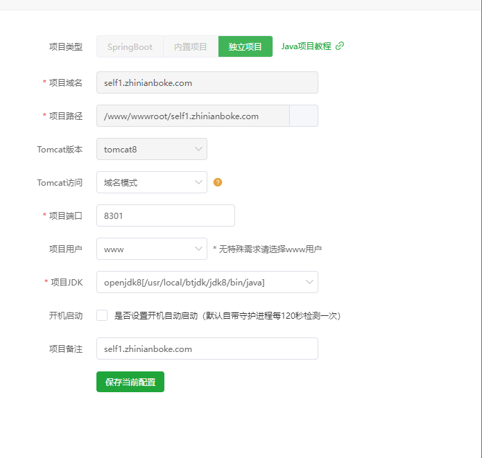This screenshot has height=458, width=482.
Task: Select the 独立项目 project type tab
Action: pyautogui.click(x=246, y=46)
